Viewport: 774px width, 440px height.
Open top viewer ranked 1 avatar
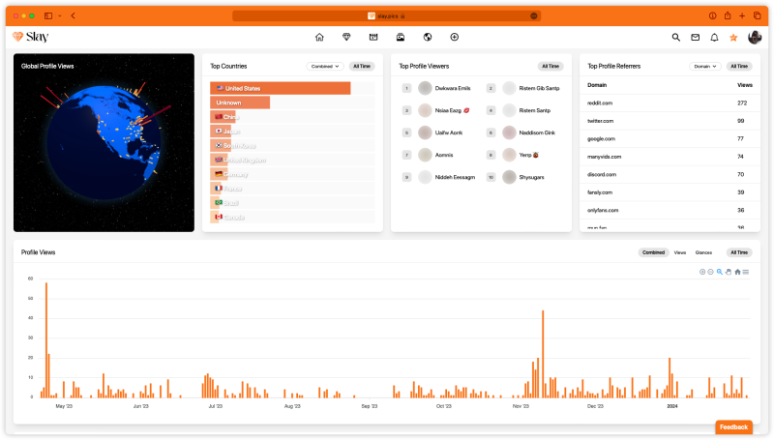coord(425,88)
